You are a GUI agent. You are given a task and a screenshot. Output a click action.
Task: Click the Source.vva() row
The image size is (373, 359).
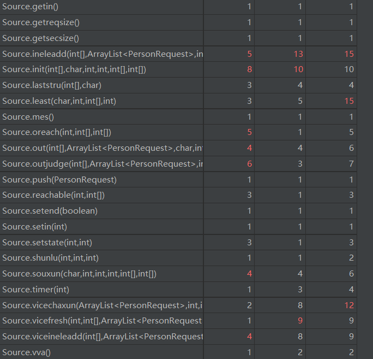coord(26,352)
